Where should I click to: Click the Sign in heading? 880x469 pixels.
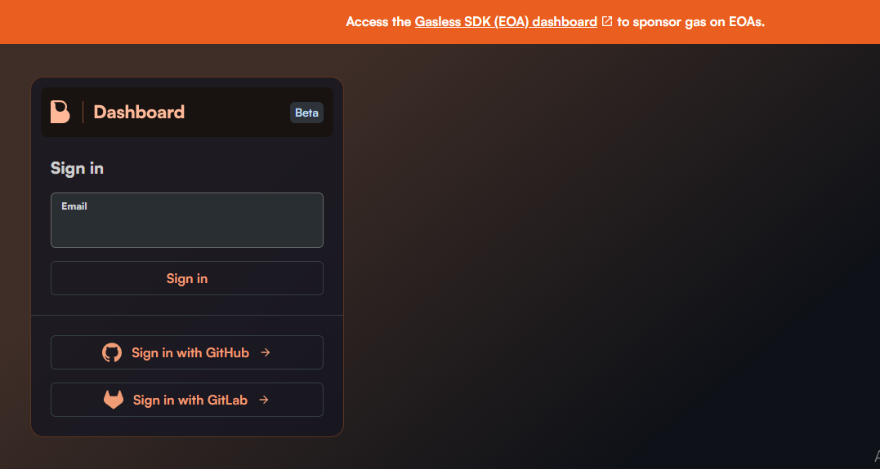(77, 168)
